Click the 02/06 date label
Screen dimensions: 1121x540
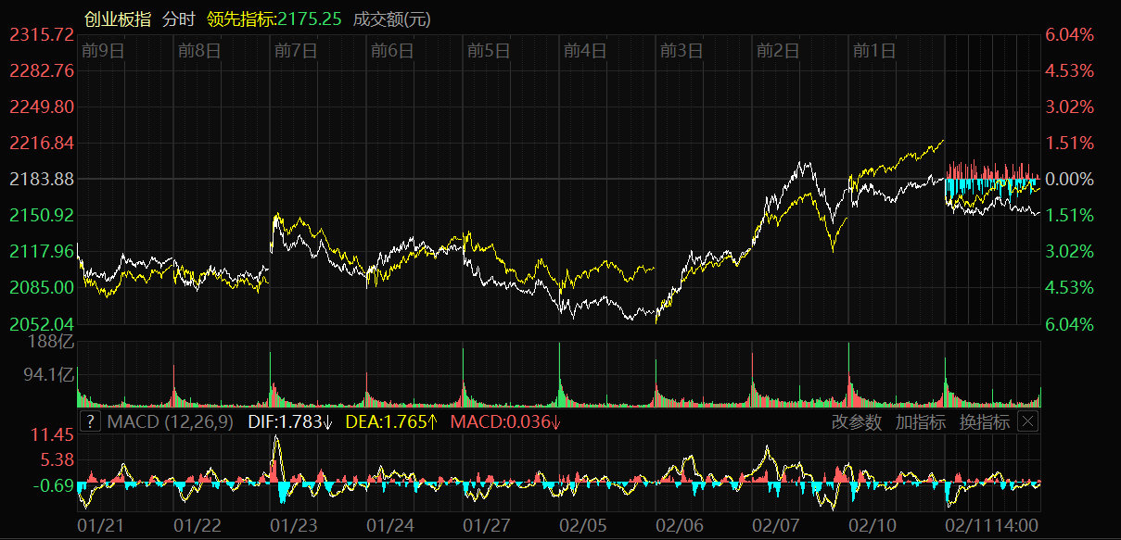point(679,526)
